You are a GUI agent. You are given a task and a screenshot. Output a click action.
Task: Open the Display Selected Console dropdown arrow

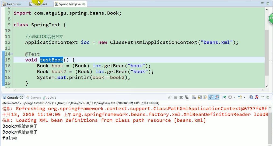coord(234,97)
